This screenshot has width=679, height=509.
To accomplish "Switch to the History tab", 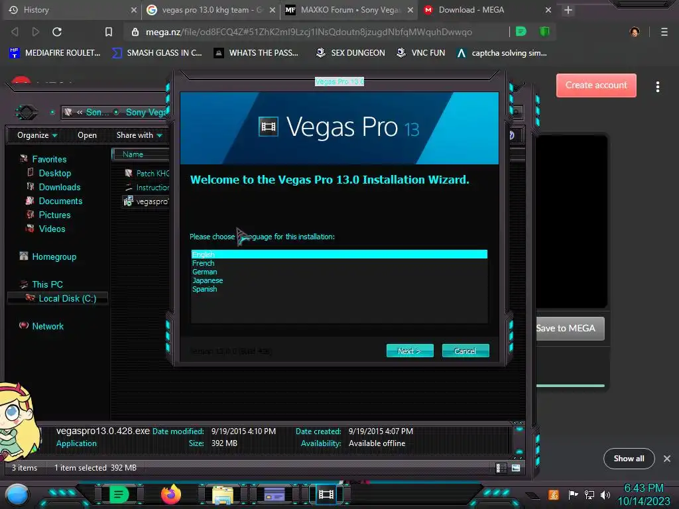I will 69,10.
